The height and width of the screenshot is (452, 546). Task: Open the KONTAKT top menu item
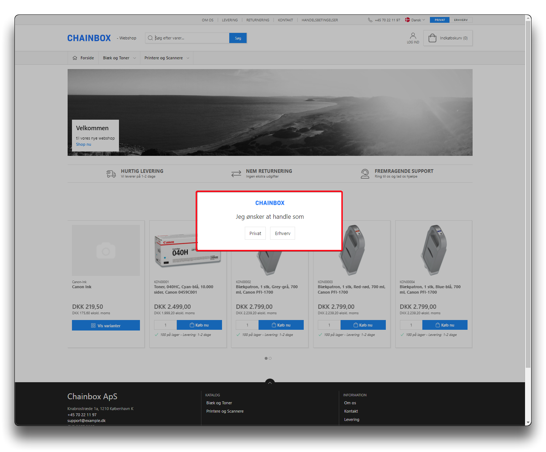click(285, 20)
